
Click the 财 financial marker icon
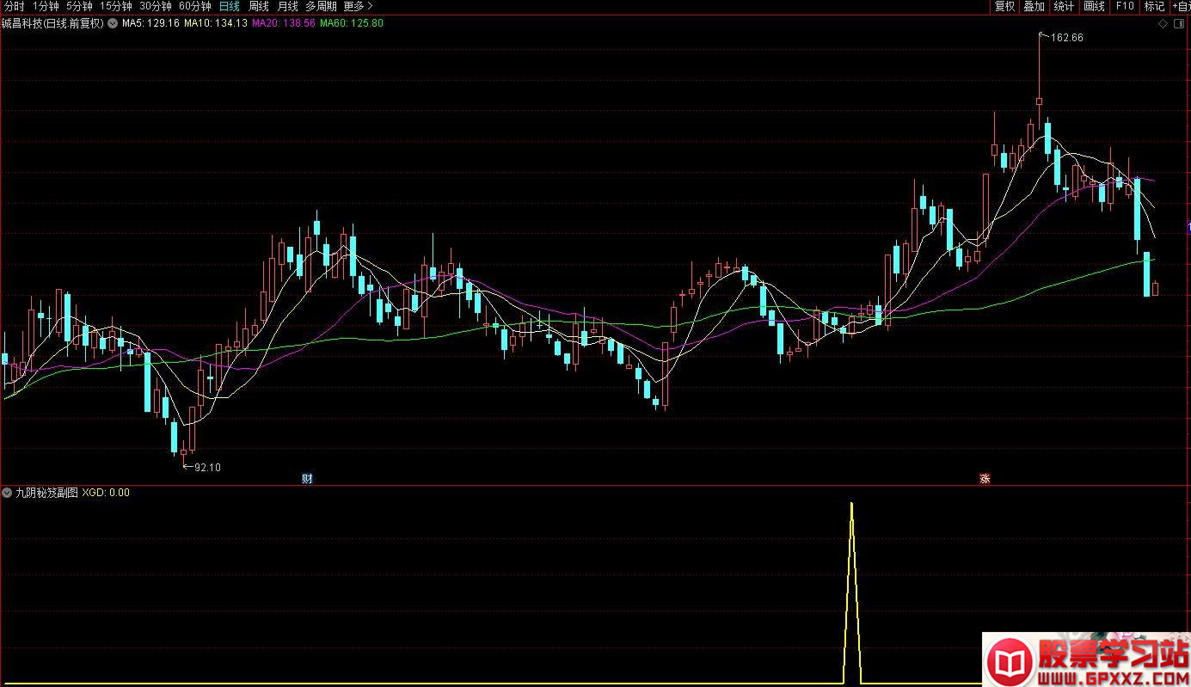click(x=307, y=479)
